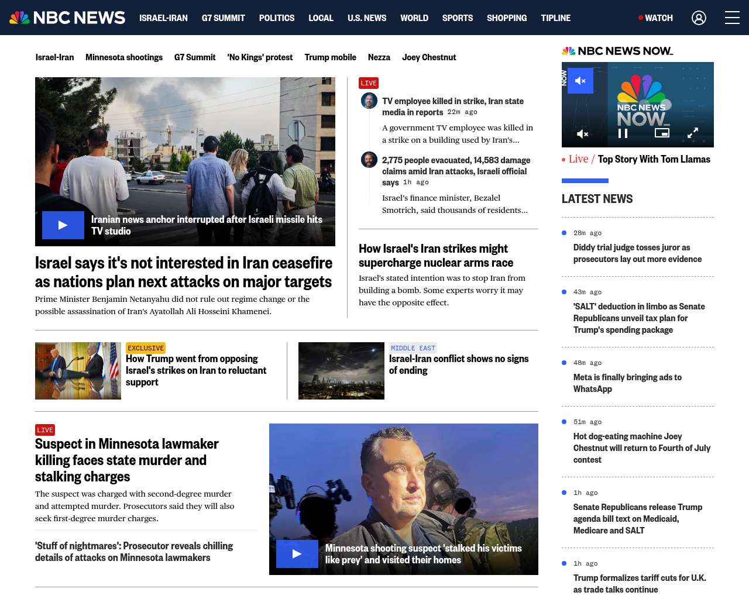The image size is (749, 599).
Task: Open Israel not interested in ceasefire headline
Action: [184, 272]
